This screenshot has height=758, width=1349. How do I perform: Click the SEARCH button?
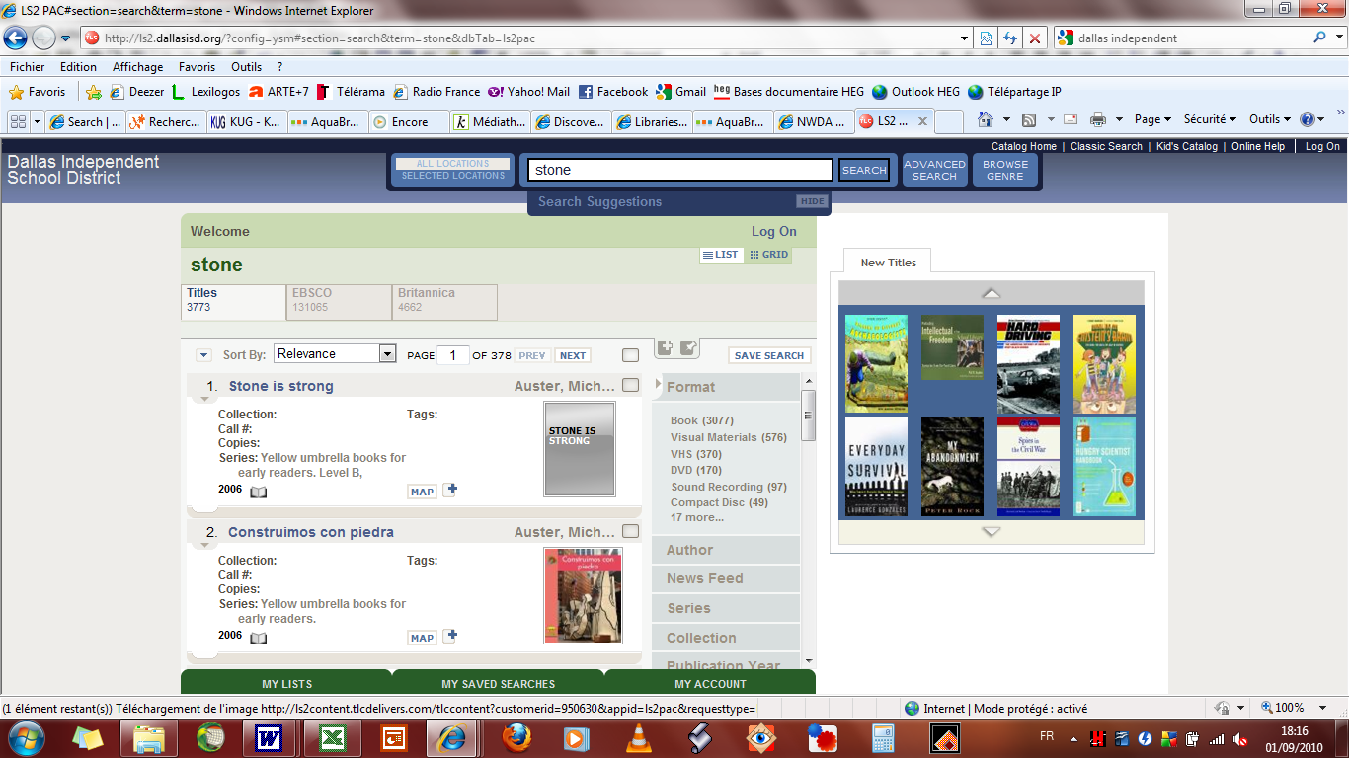(x=864, y=170)
